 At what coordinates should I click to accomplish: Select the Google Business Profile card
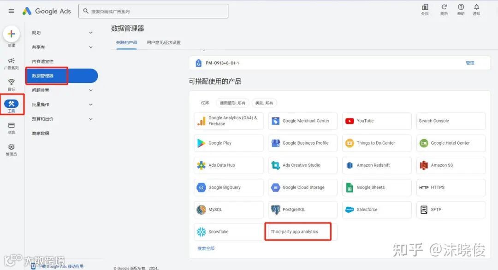(302, 143)
